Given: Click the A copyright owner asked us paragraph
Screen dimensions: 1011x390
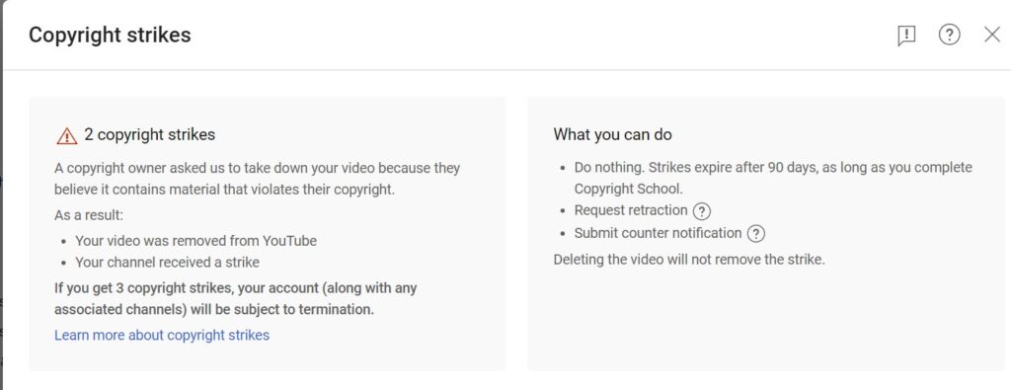Looking at the screenshot, I should [x=258, y=179].
